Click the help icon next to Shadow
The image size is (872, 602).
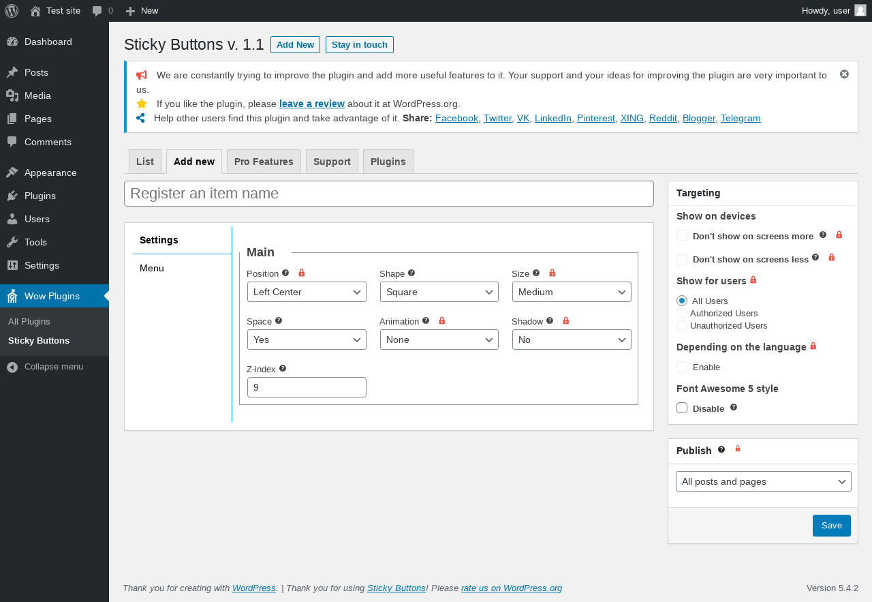[x=550, y=320]
